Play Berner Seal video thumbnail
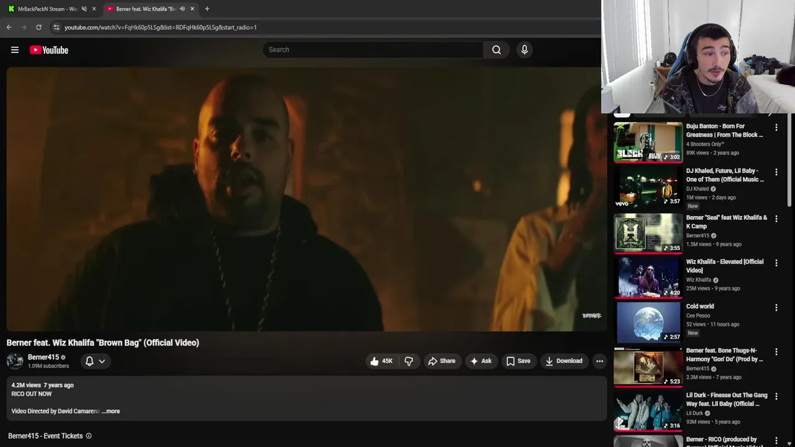Viewport: 795px width, 447px height. (648, 233)
